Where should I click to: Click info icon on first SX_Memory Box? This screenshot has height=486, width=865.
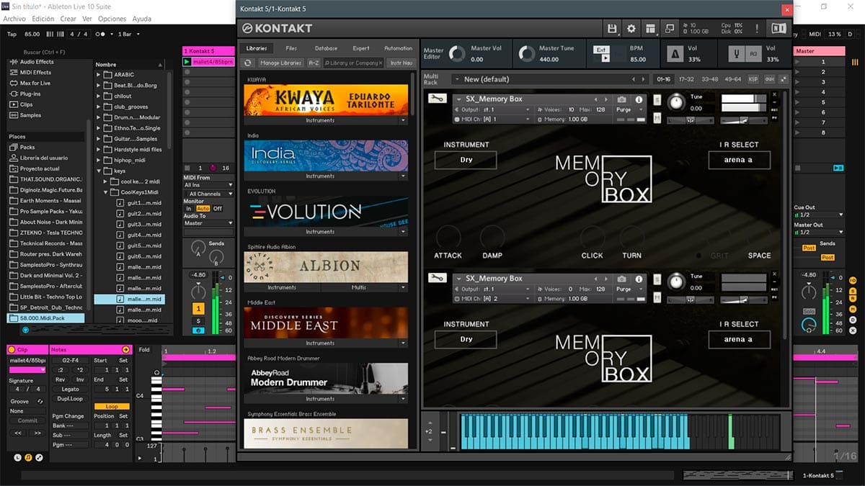click(639, 99)
